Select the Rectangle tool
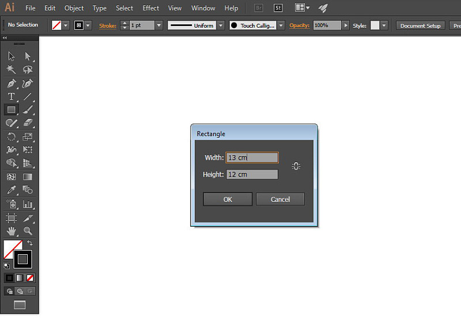 click(11, 110)
